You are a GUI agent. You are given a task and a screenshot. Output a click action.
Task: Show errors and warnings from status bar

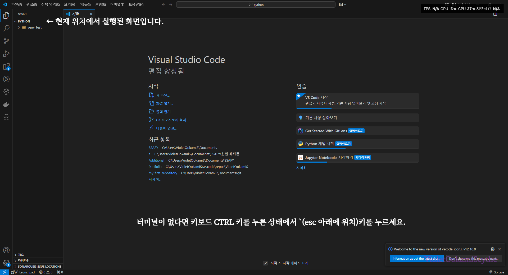pyautogui.click(x=46, y=272)
